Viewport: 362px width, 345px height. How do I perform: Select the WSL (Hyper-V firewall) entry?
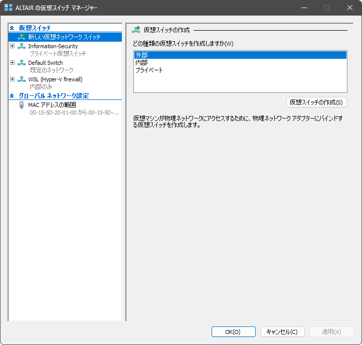[x=55, y=79]
